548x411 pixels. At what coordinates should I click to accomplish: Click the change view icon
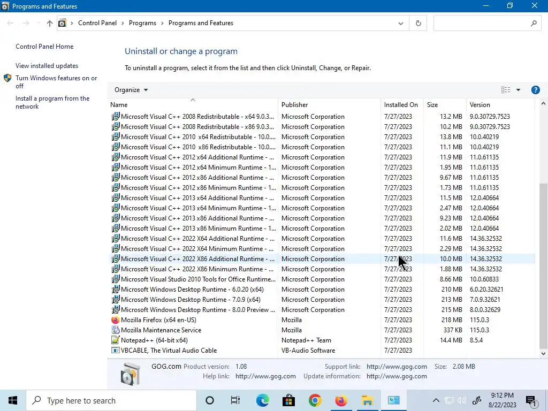(x=505, y=90)
